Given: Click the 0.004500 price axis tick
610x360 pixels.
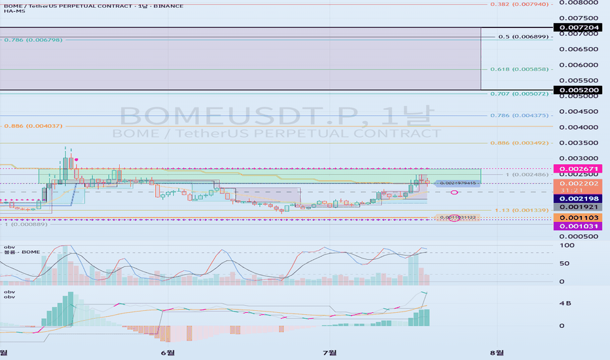Looking at the screenshot, I should pos(579,112).
